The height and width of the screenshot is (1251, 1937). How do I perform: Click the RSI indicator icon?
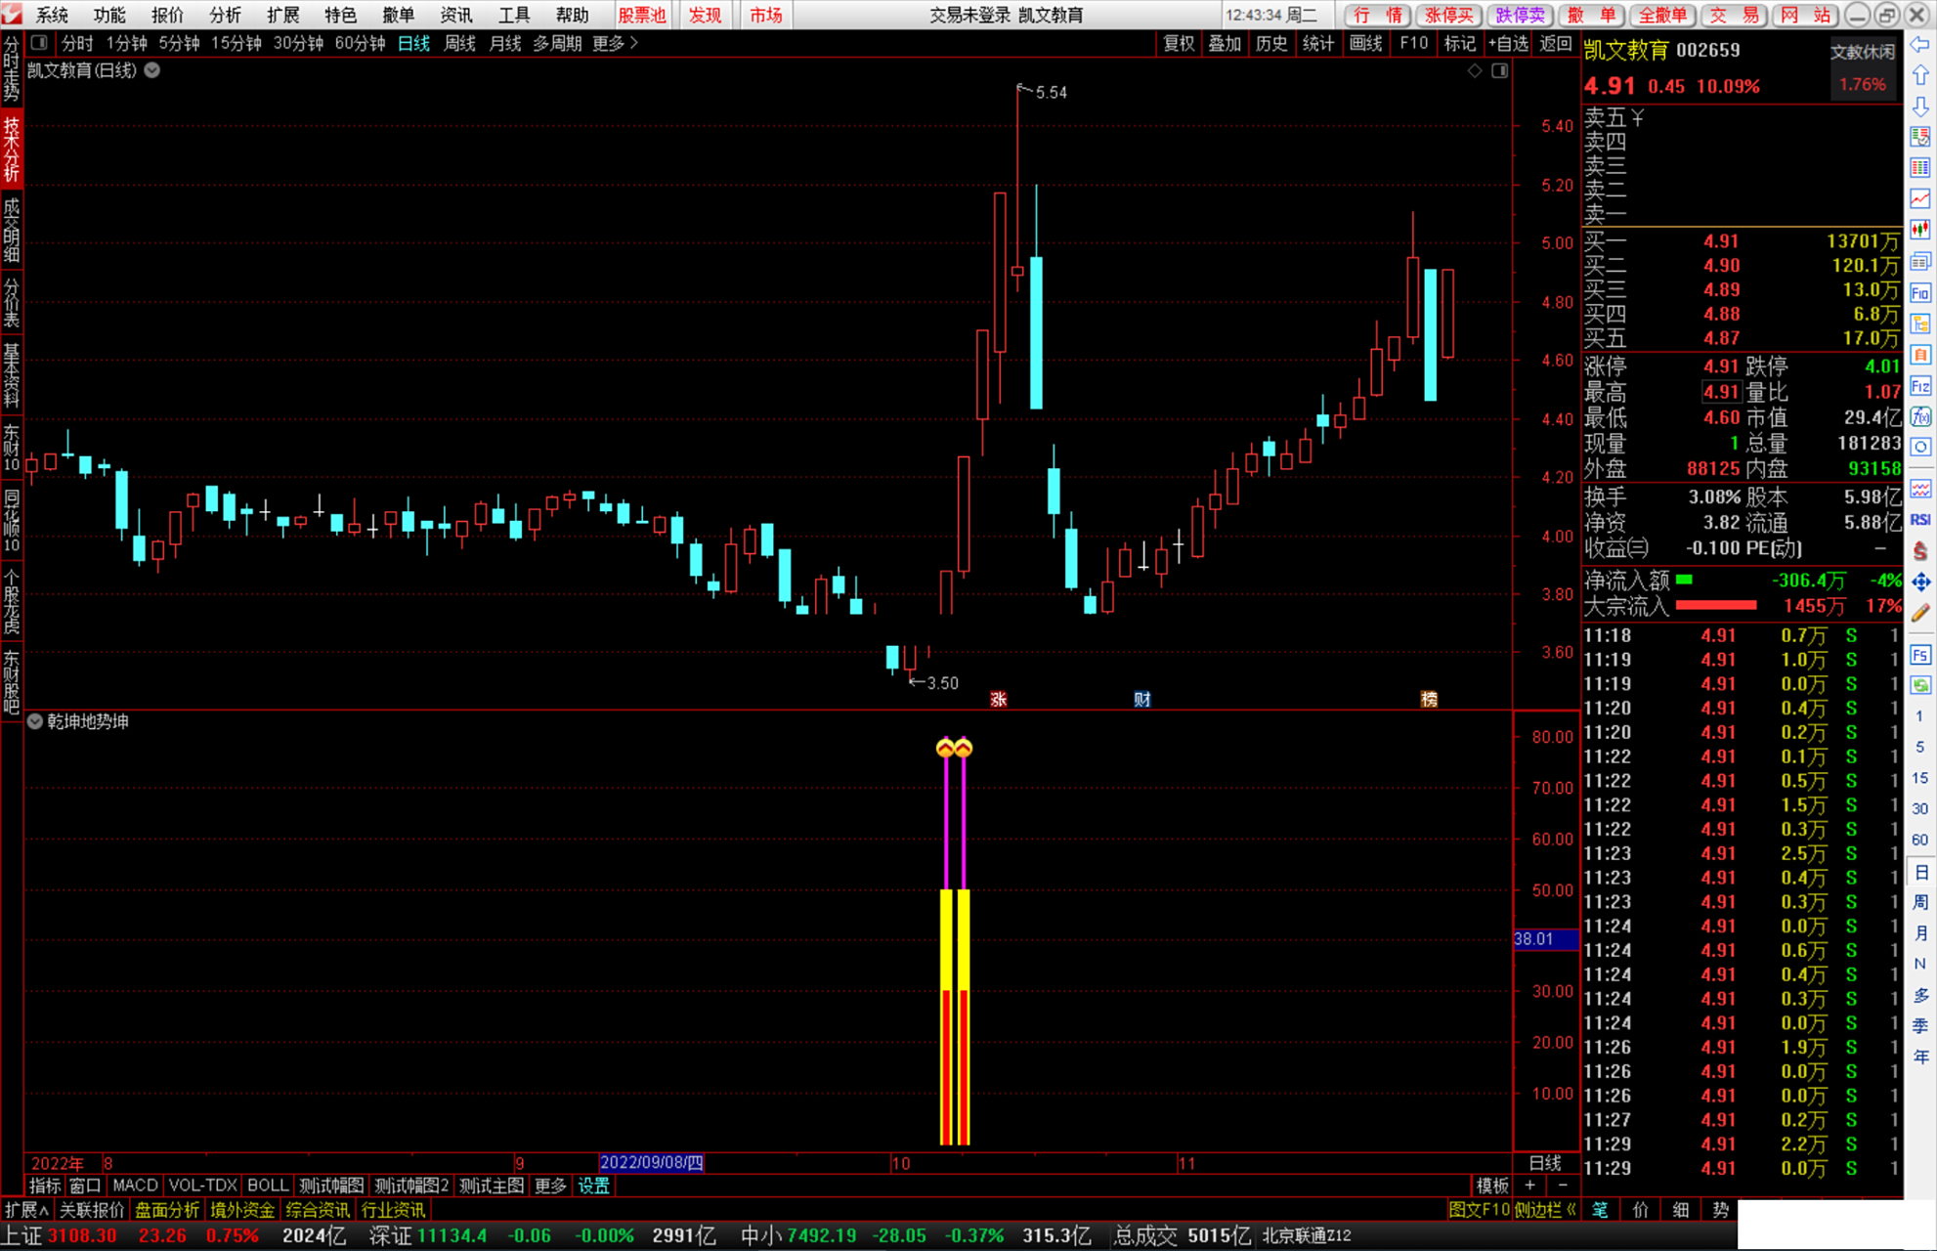click(1920, 520)
